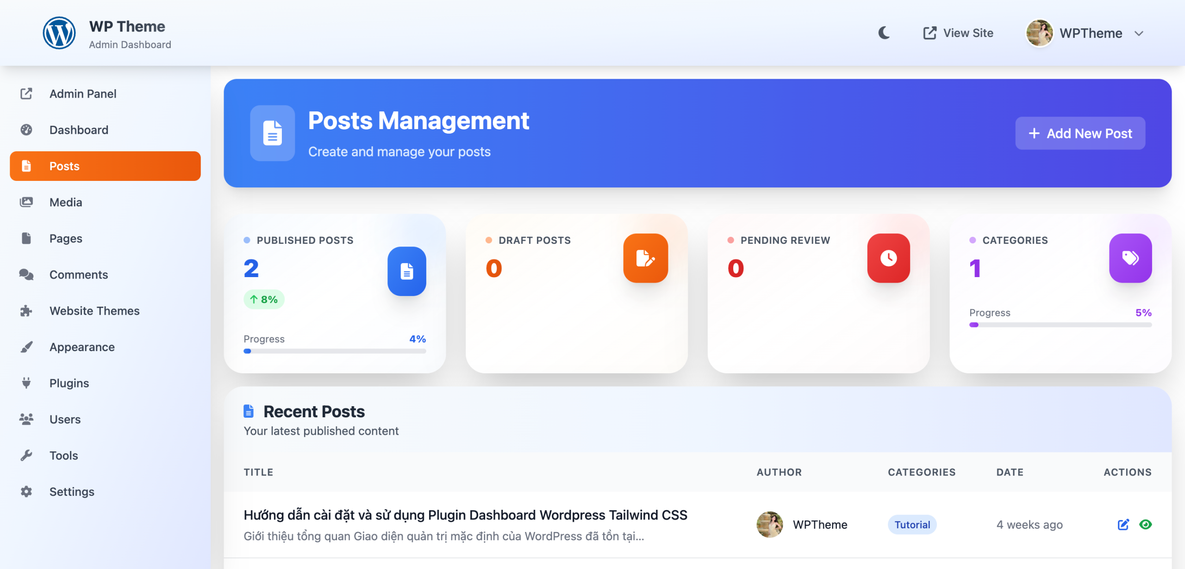Go to Website Themes in the sidebar

click(x=94, y=311)
